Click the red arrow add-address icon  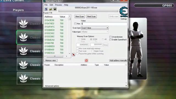point(73,54)
